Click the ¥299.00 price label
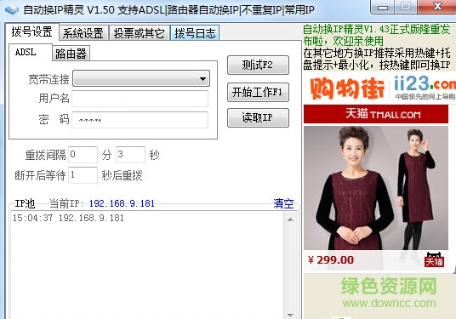This screenshot has width=456, height=319. coord(331,259)
